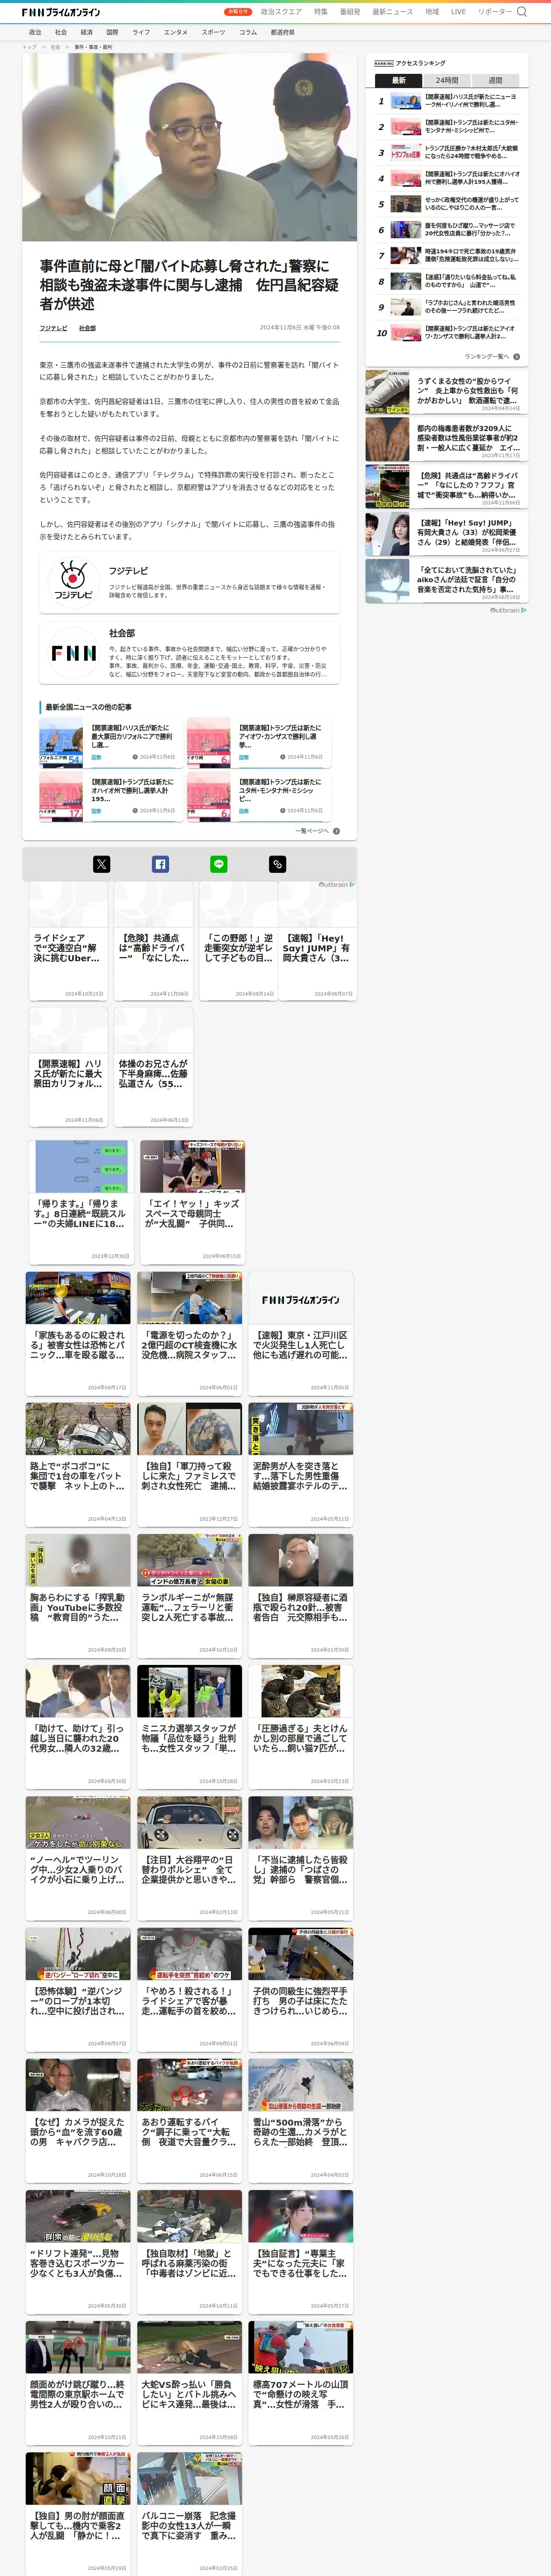The width and height of the screenshot is (551, 2576).
Task: Open 政治スクエア in the top menu
Action: pos(281,12)
